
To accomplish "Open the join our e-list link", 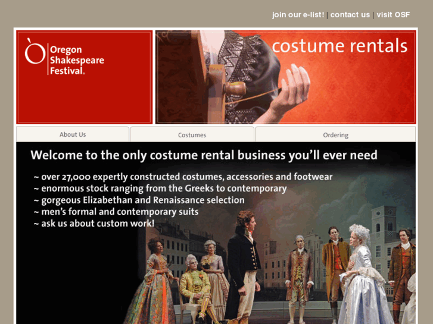I will (298, 15).
